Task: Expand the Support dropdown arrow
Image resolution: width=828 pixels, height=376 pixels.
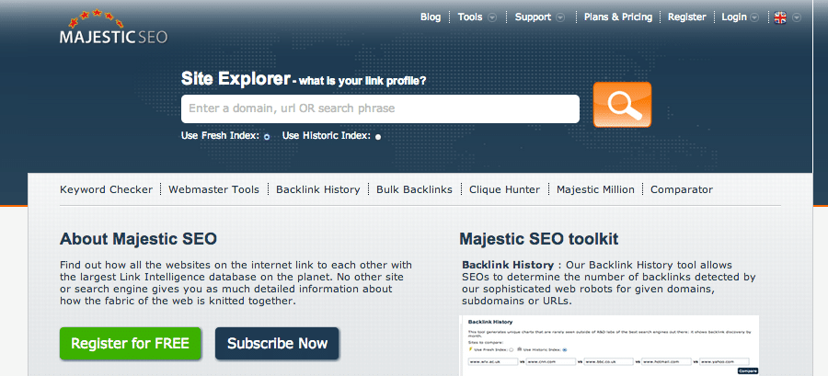Action: (x=560, y=17)
